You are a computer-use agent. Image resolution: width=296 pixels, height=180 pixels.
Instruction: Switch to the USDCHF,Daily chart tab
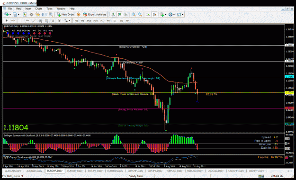[x=236, y=171]
